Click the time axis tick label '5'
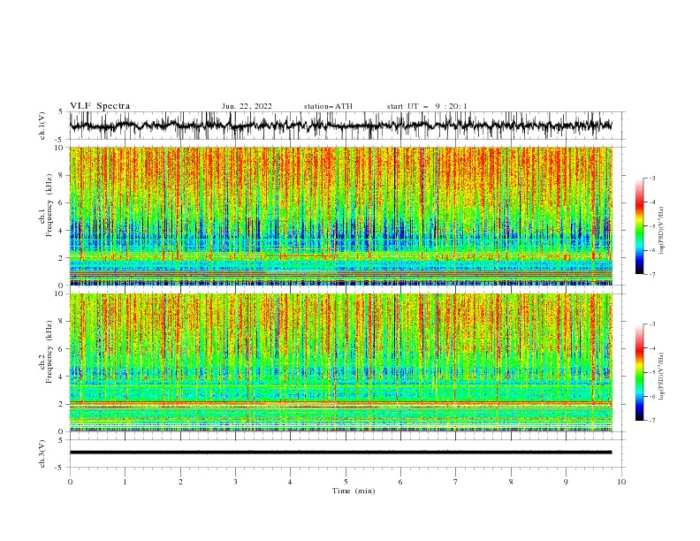 [346, 482]
